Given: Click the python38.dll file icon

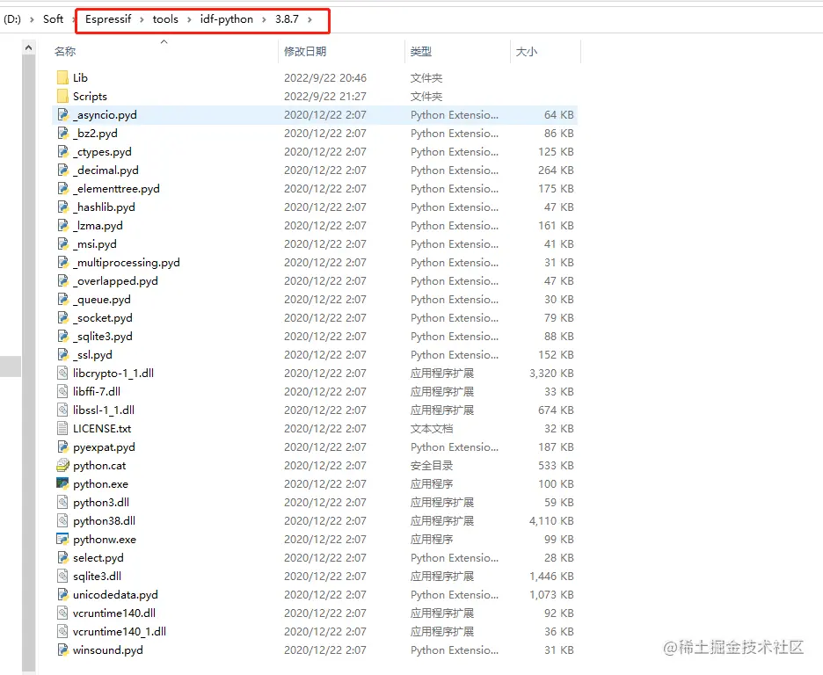Looking at the screenshot, I should click(62, 521).
